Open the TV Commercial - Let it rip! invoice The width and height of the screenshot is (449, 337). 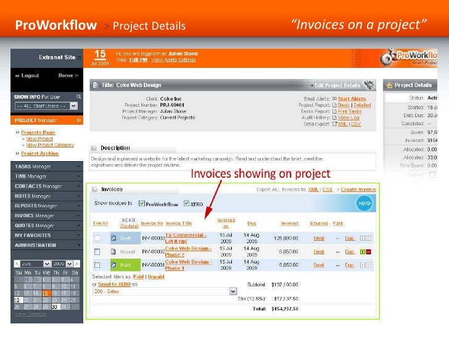click(x=185, y=238)
